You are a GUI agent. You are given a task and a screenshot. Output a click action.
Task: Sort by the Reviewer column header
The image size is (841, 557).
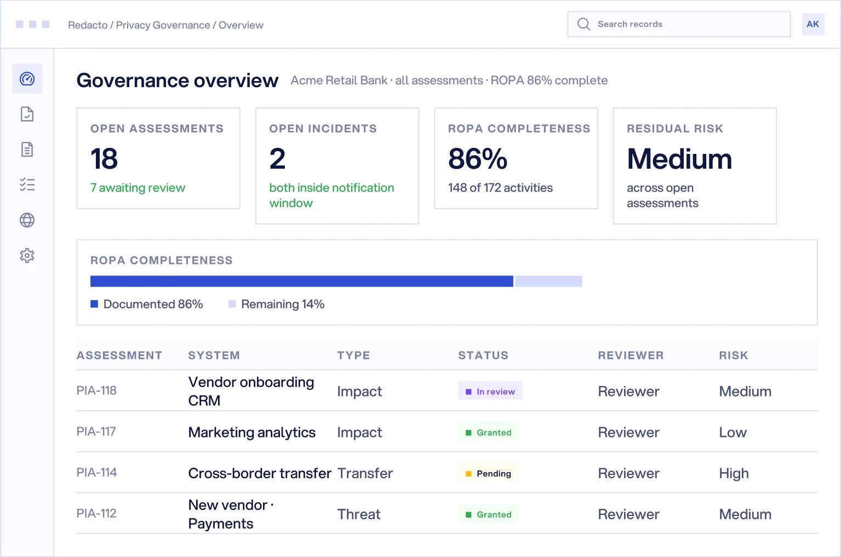point(631,355)
